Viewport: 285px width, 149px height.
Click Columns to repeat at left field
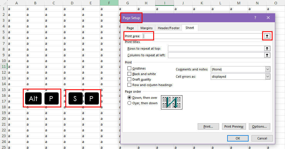pyautogui.click(x=216, y=55)
